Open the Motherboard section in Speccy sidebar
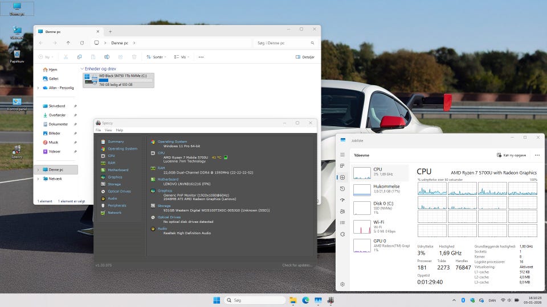 click(x=117, y=170)
